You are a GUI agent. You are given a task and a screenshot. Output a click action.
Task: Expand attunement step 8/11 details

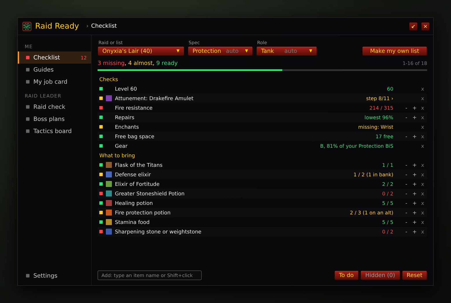380,98
